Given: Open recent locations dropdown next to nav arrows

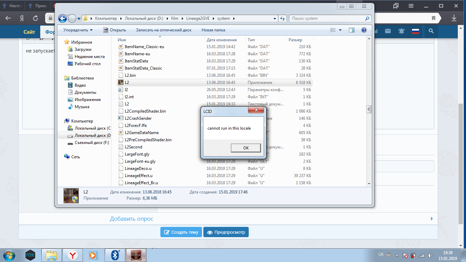Looking at the screenshot, I should [x=79, y=19].
